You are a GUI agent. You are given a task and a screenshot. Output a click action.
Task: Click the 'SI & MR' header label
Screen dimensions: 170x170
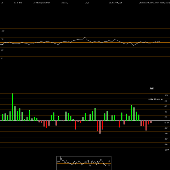click(18, 3)
